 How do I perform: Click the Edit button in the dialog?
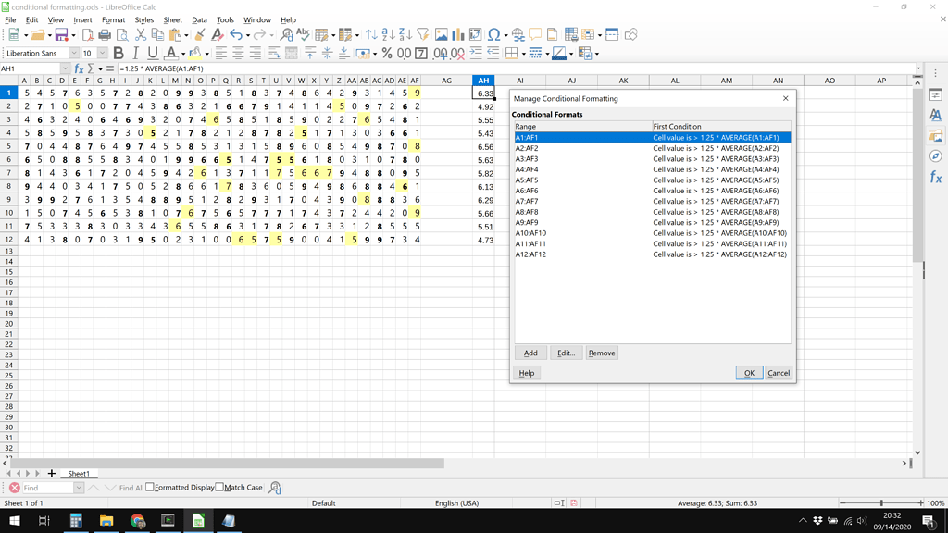click(x=566, y=353)
